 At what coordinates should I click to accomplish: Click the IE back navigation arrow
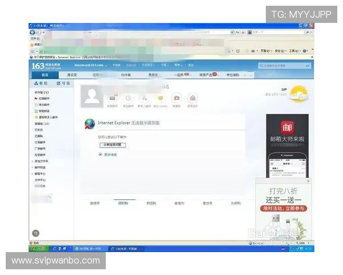[x=33, y=33]
